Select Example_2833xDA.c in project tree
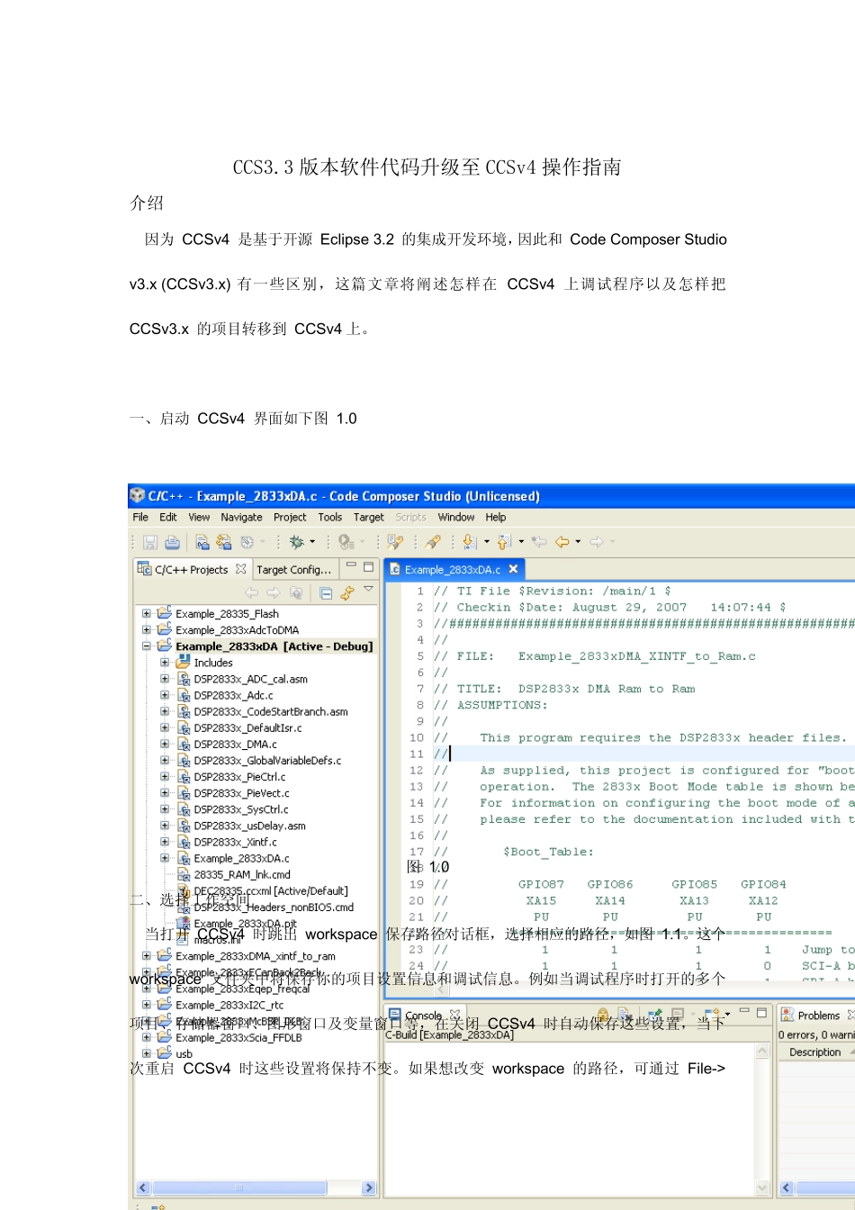The height and width of the screenshot is (1210, 855). point(241,858)
